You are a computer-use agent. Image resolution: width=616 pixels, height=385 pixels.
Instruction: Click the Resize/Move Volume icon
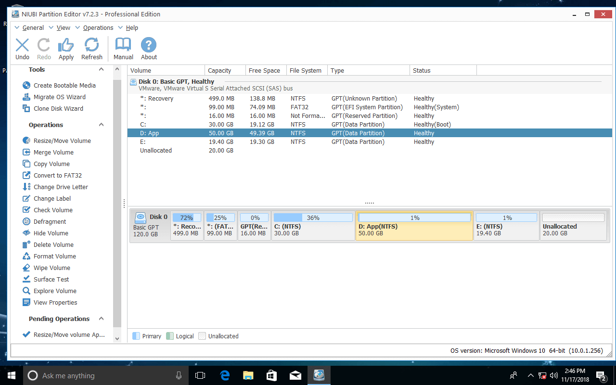(26, 141)
